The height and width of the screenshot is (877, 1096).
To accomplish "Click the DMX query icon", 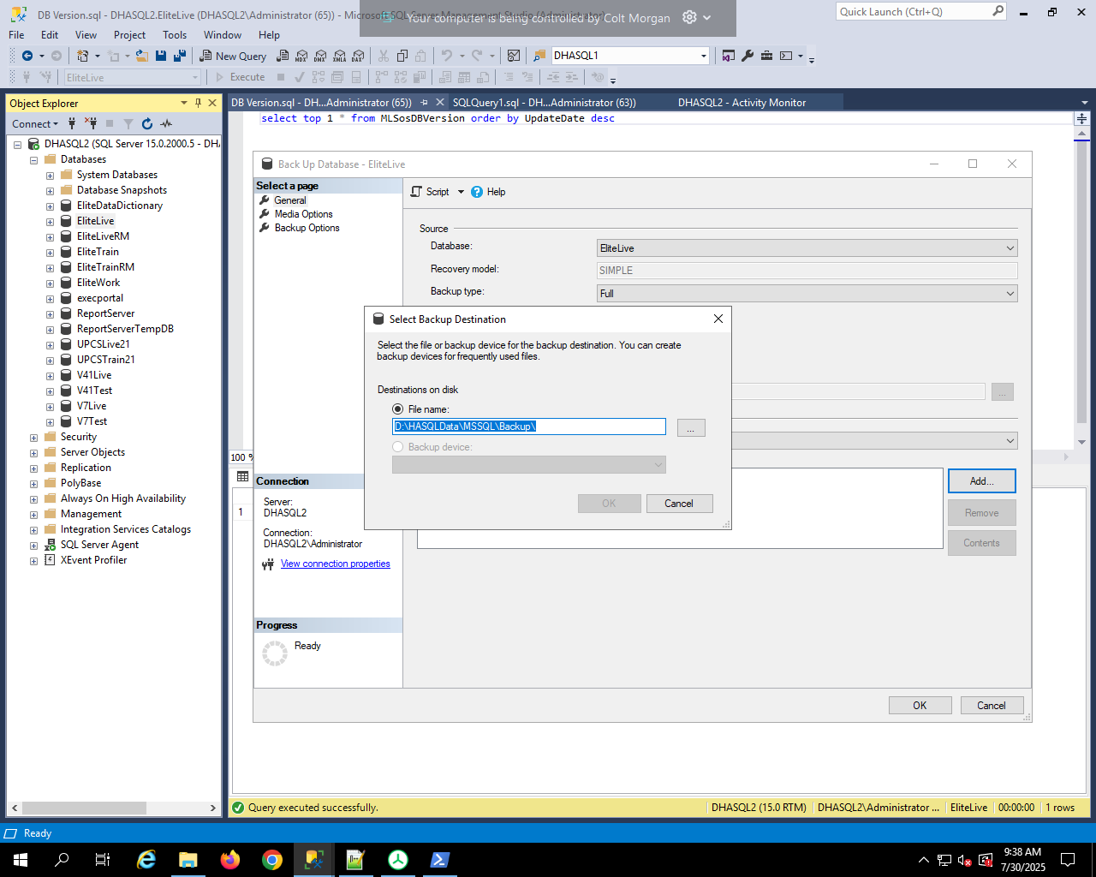I will (320, 56).
